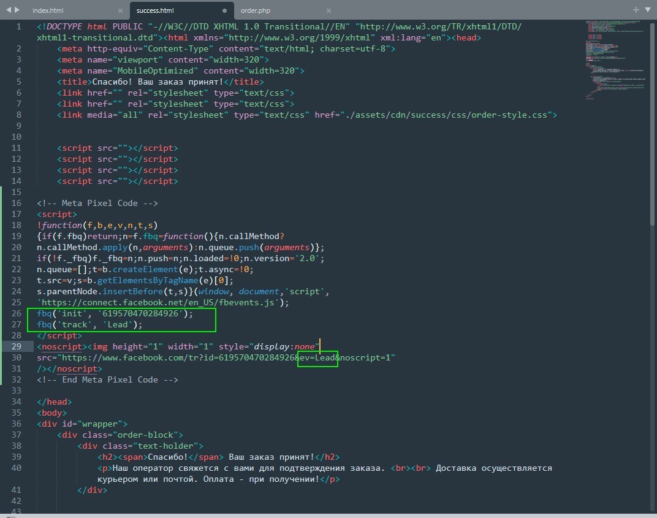Click the closing script tag on line 28
Screen dimensions: 657x518
(59, 335)
